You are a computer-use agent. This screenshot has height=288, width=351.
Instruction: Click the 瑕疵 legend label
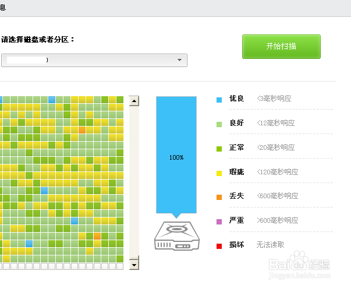click(236, 172)
